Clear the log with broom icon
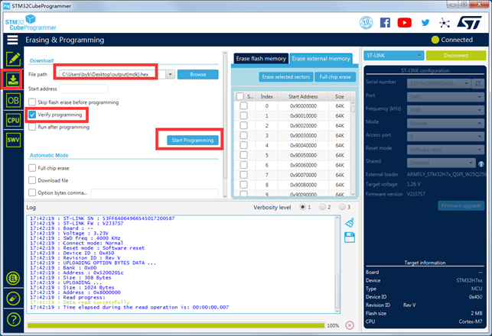Viewport: 492px width, 336px height. click(x=350, y=223)
